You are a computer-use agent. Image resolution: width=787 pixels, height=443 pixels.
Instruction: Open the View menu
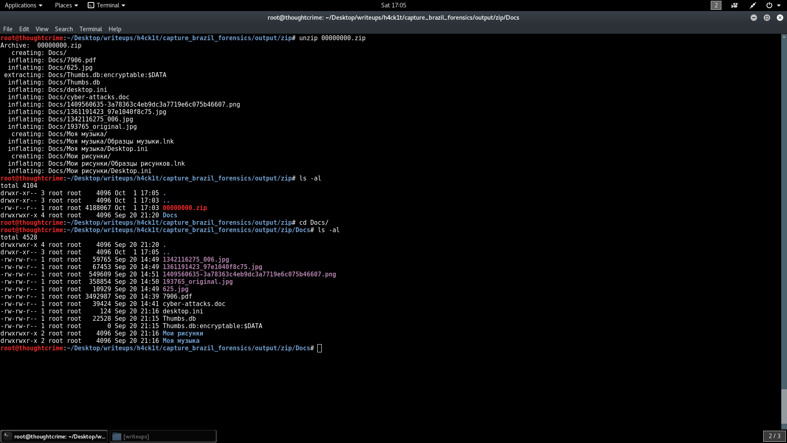click(42, 29)
